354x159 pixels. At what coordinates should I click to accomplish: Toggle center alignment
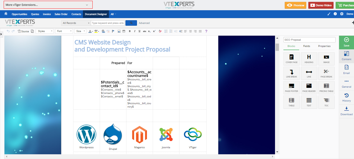click(191, 31)
